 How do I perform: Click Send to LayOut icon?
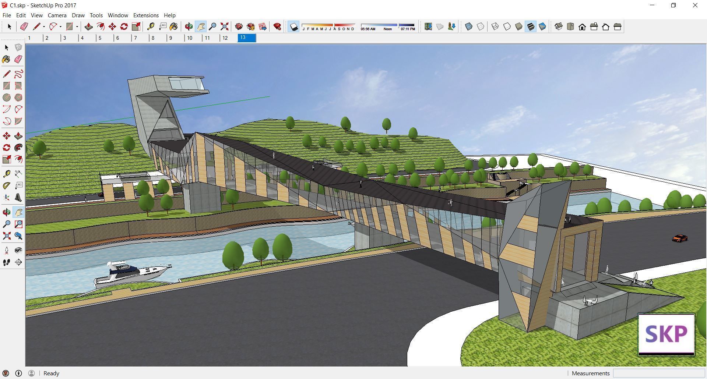pyautogui.click(x=263, y=26)
